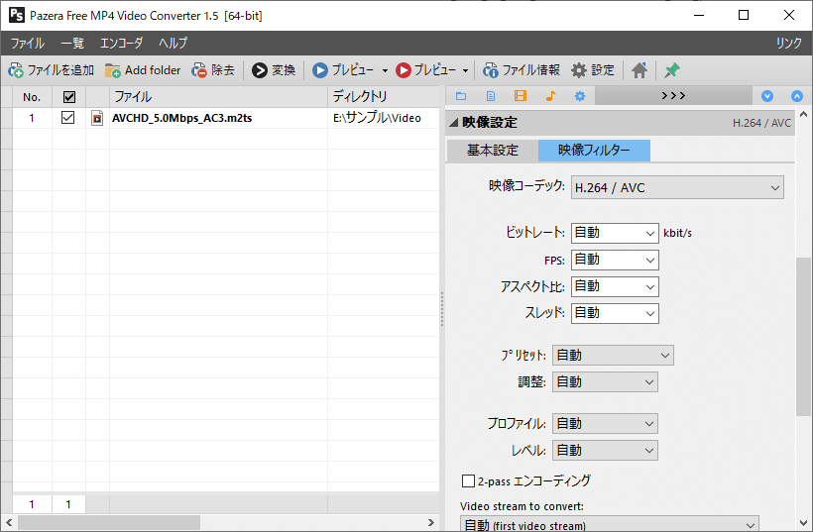This screenshot has width=813, height=532.
Task: Open the FPS dropdown
Action: pyautogui.click(x=615, y=260)
